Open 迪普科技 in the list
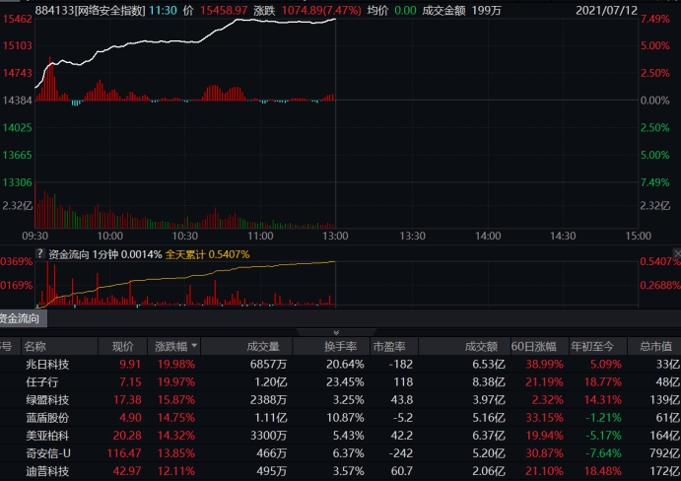 point(47,470)
